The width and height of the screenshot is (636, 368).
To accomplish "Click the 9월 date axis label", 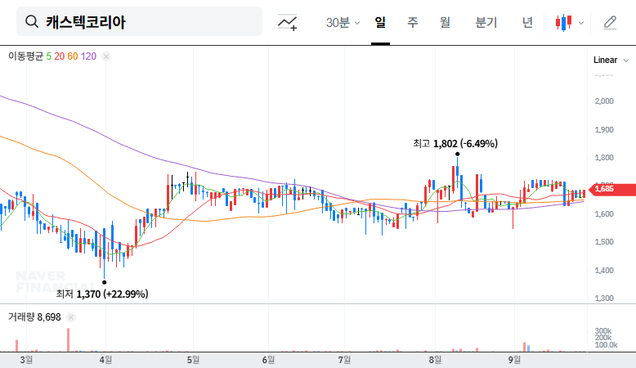I will (x=514, y=360).
